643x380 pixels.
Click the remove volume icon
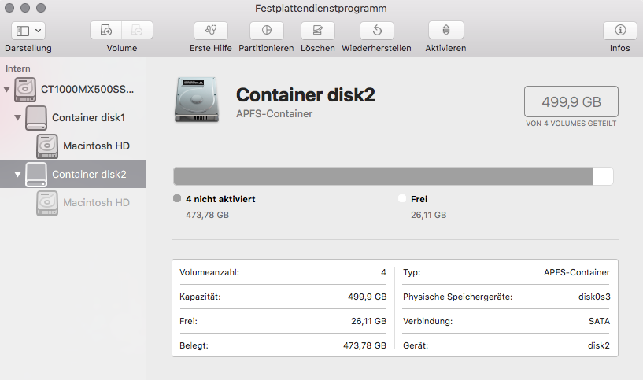[x=137, y=31]
